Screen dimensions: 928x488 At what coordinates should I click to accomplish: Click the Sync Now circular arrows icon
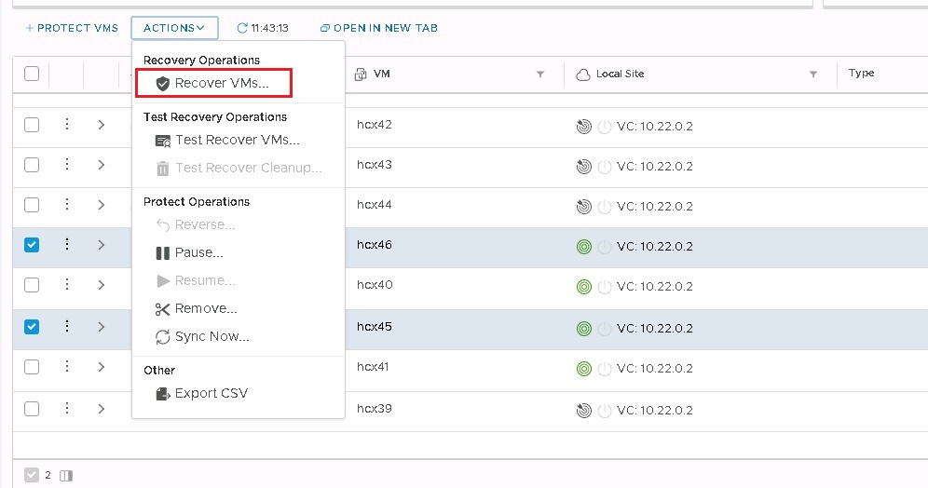tap(163, 337)
